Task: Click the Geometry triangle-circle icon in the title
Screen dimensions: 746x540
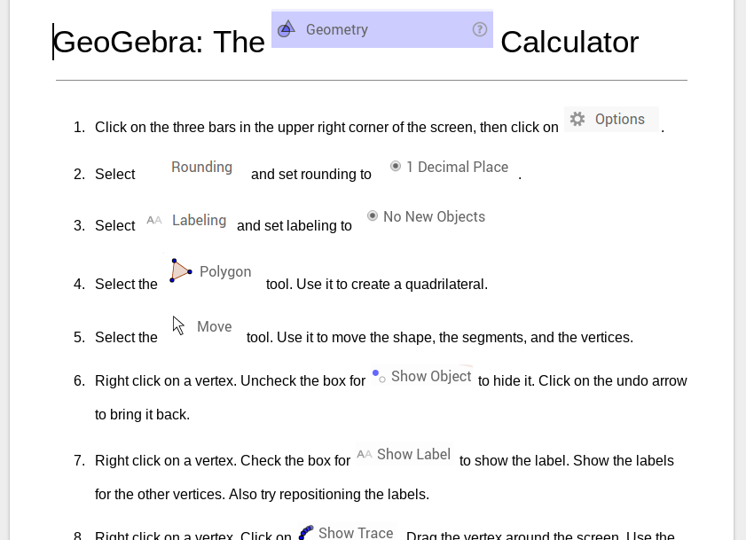Action: pos(287,29)
